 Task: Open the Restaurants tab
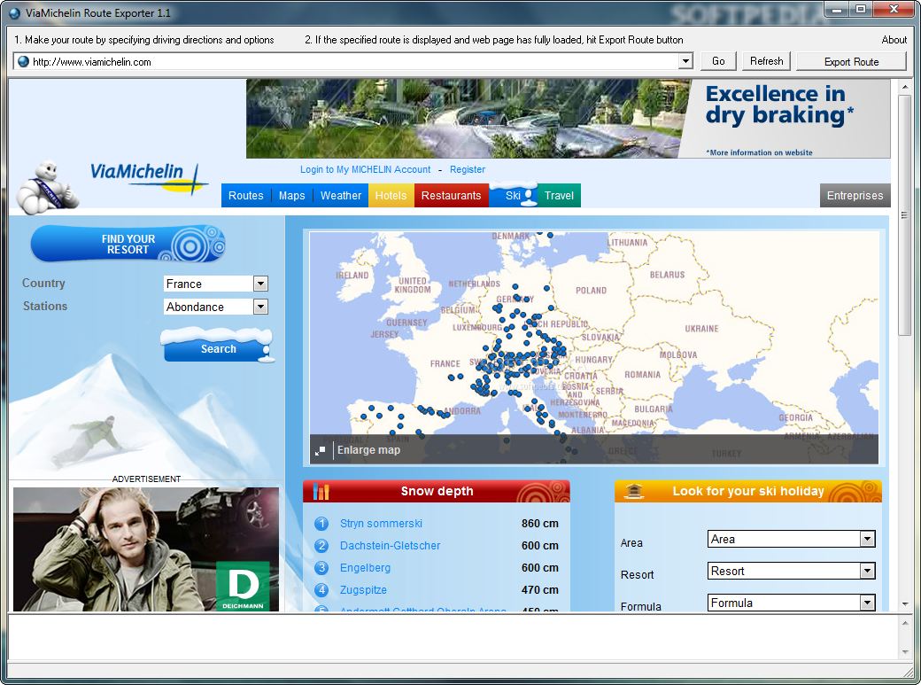[x=451, y=196]
